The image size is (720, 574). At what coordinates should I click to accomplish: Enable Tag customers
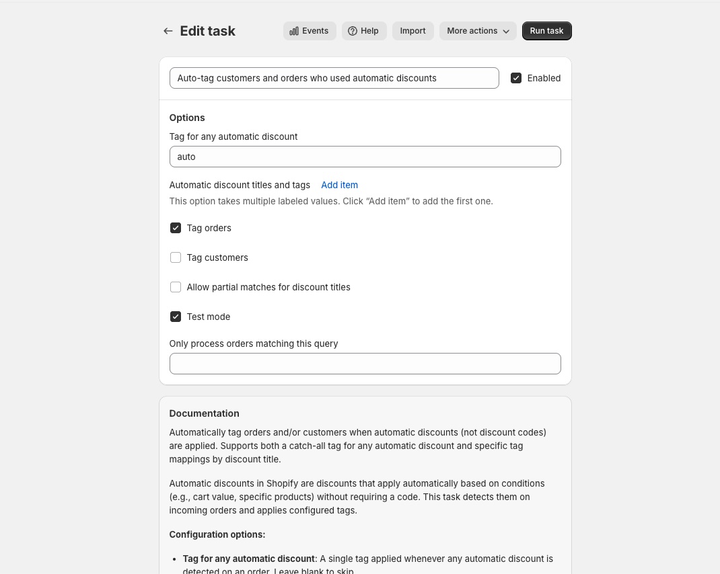click(176, 257)
